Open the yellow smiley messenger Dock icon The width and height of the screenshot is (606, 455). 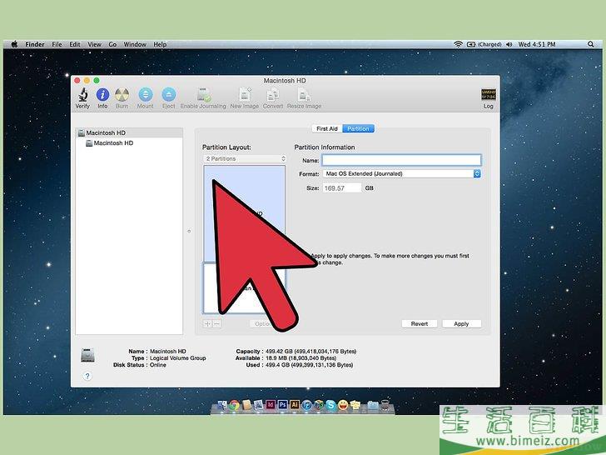(343, 405)
